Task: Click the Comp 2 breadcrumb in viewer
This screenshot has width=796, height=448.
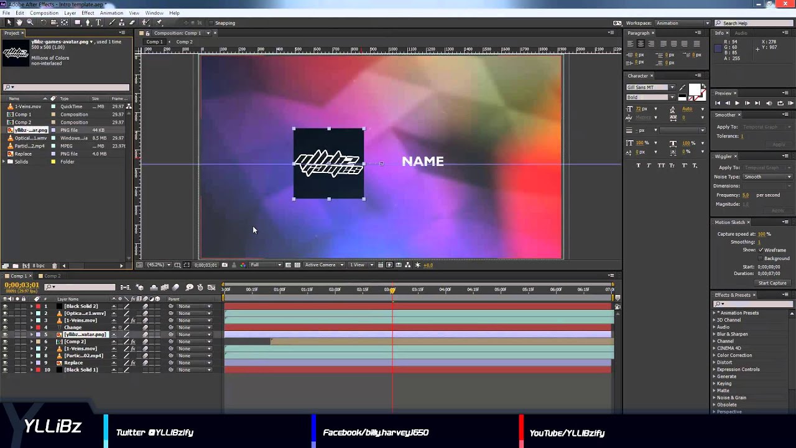Action: click(x=184, y=42)
